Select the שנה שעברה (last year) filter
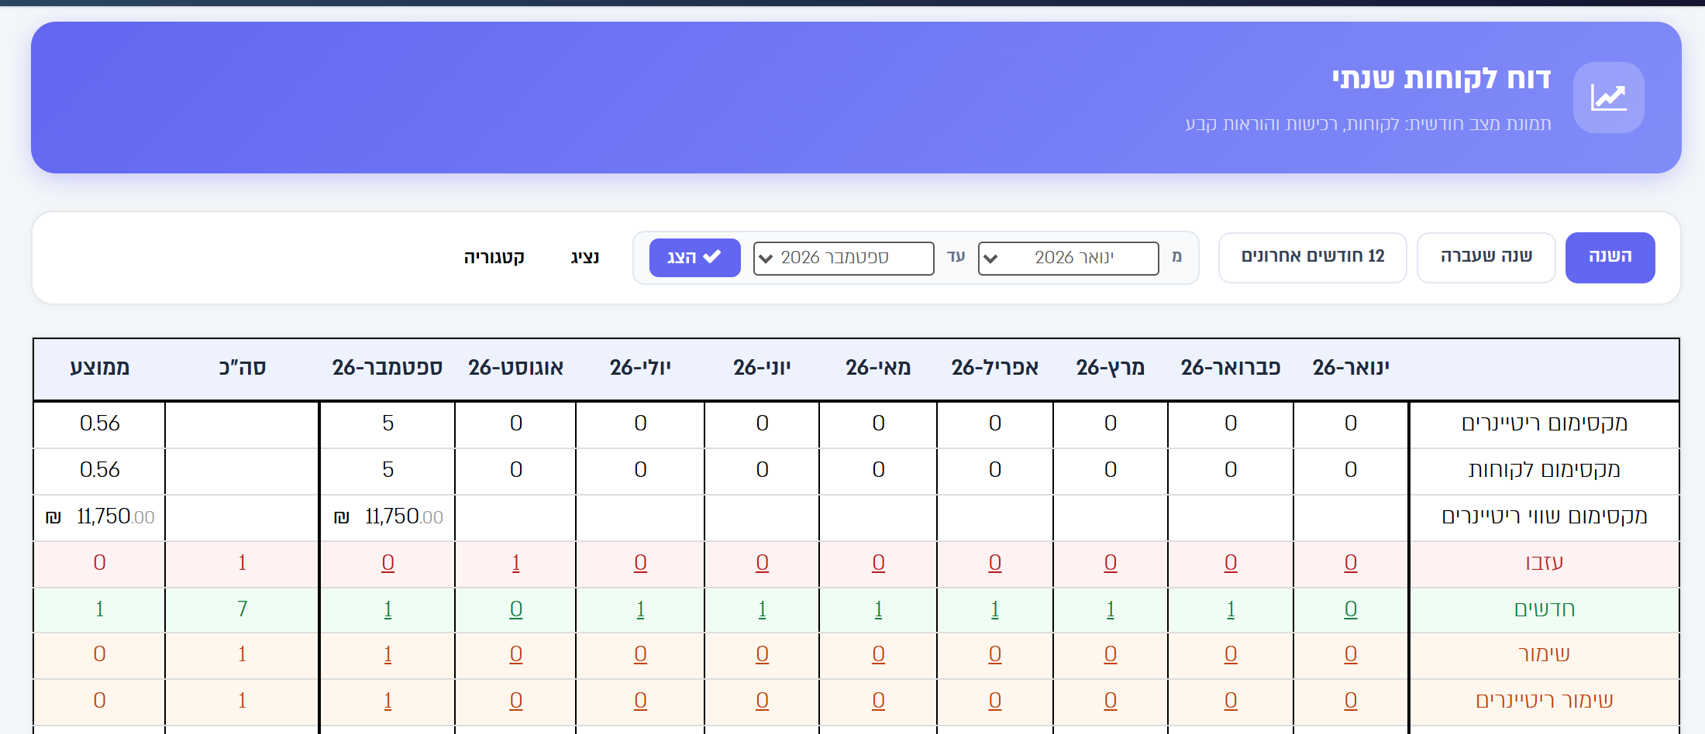 1486,257
